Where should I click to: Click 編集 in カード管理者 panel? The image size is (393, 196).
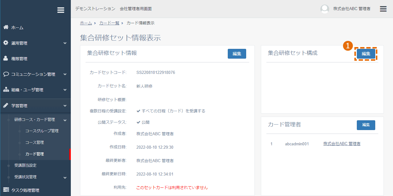(366, 125)
